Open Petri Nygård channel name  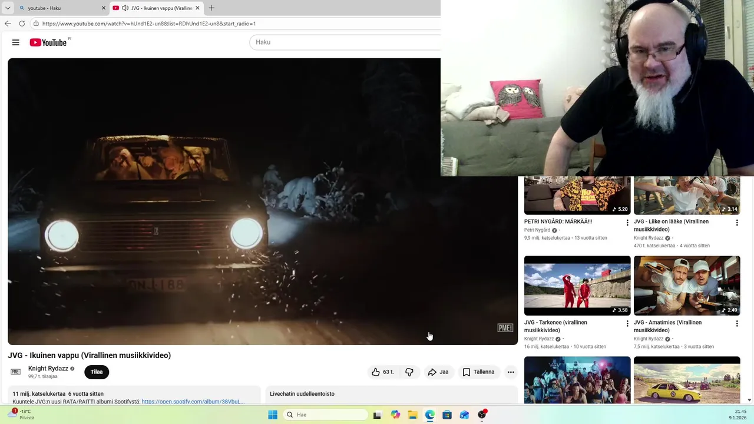click(537, 230)
